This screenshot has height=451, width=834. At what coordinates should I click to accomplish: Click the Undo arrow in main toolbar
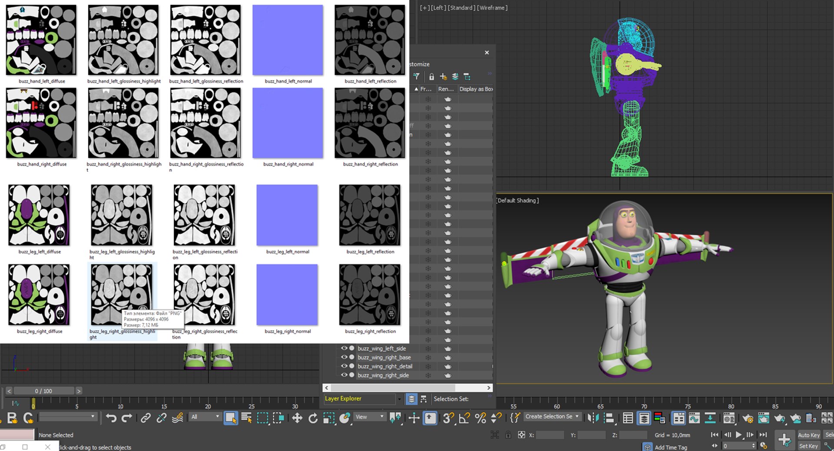[111, 418]
